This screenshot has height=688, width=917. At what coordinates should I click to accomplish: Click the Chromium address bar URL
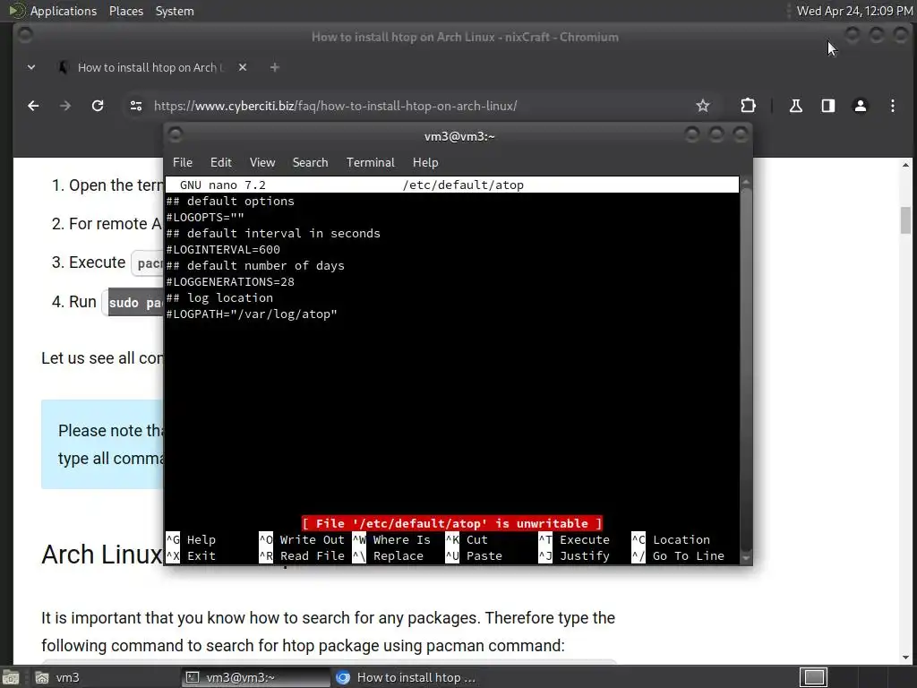click(335, 106)
